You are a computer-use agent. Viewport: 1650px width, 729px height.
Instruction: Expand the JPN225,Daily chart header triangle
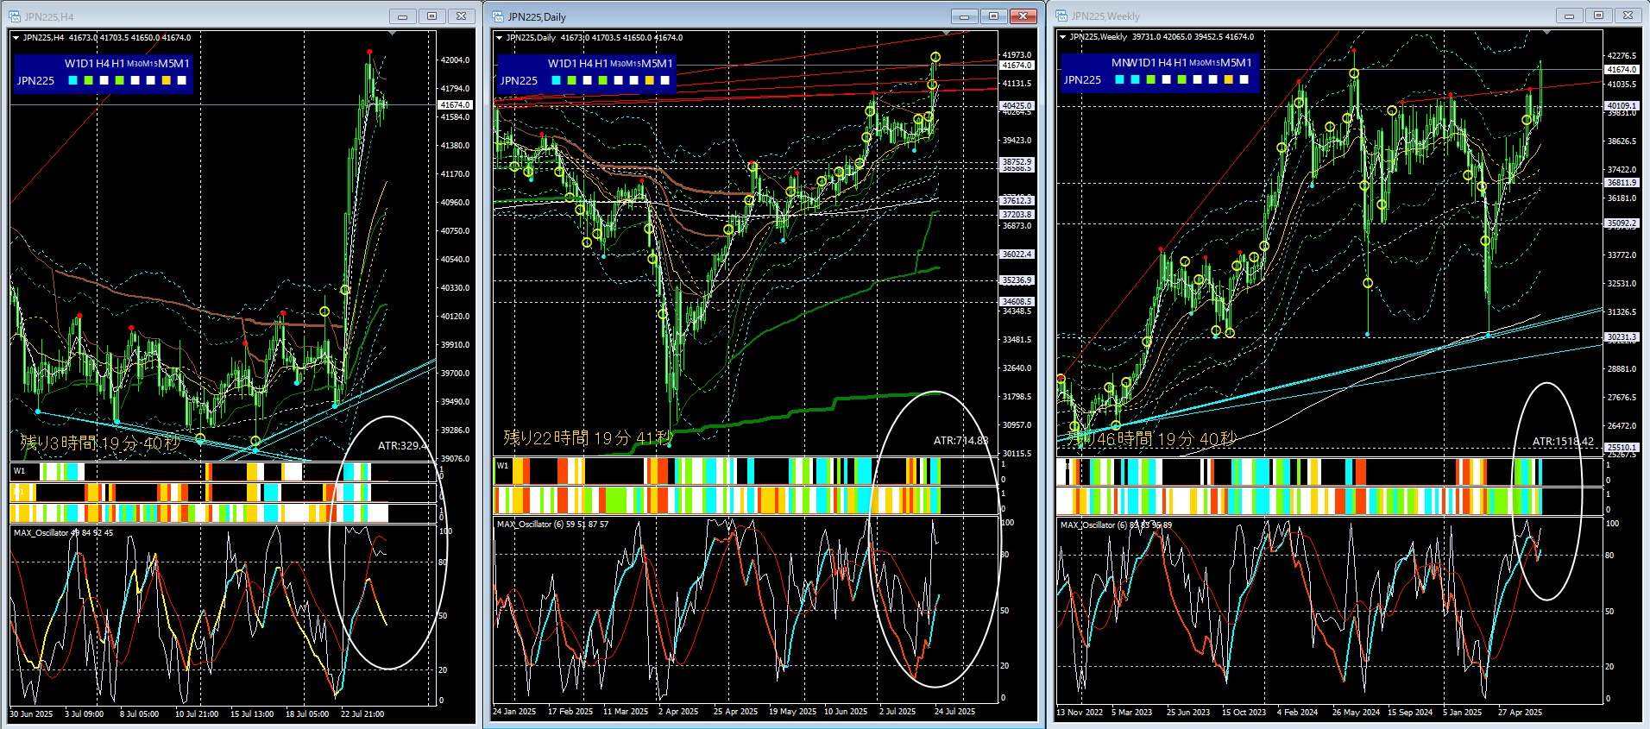499,38
